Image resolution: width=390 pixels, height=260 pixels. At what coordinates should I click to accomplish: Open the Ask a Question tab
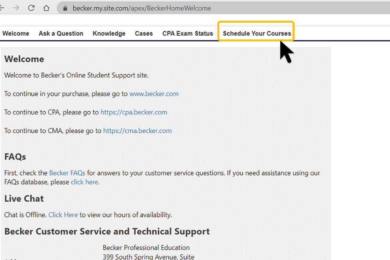[61, 34]
